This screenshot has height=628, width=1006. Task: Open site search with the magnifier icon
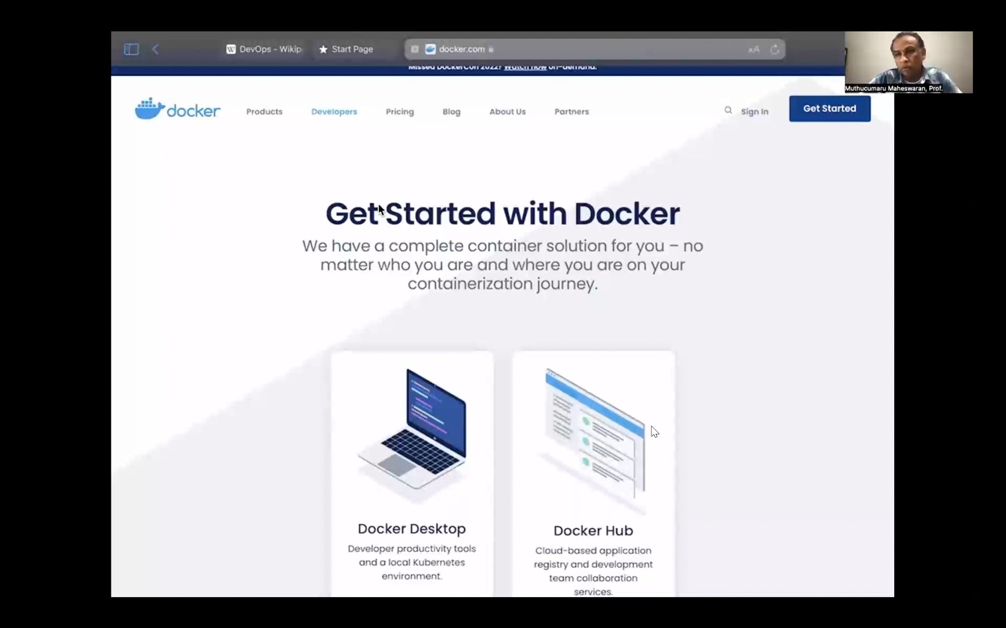[x=728, y=110]
